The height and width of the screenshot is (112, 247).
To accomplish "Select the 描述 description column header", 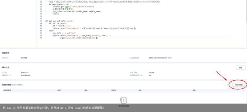I will tap(194, 90).
